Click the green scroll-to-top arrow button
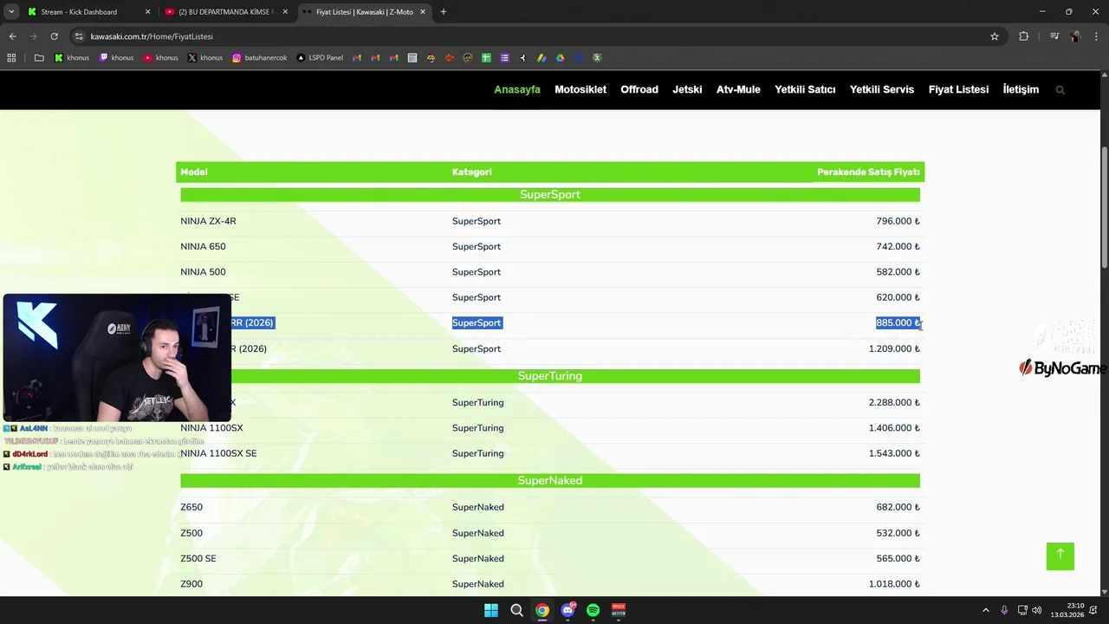This screenshot has height=624, width=1109. tap(1060, 556)
